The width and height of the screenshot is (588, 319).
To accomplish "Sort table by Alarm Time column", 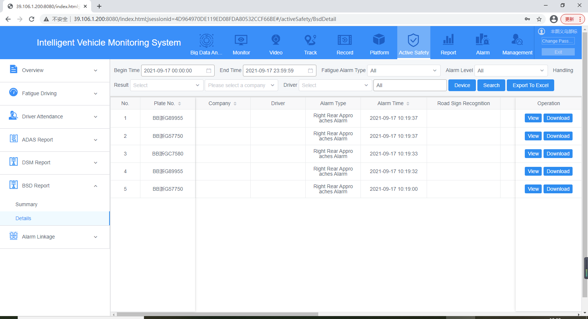I will coord(408,104).
